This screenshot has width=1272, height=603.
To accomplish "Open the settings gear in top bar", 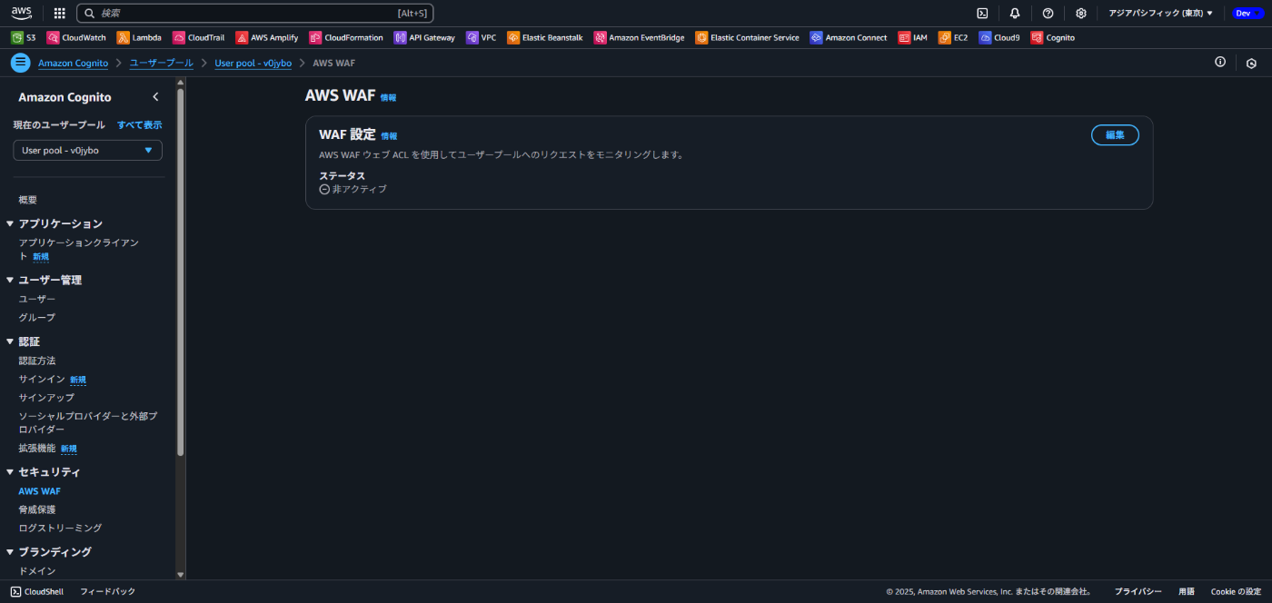I will 1080,14.
